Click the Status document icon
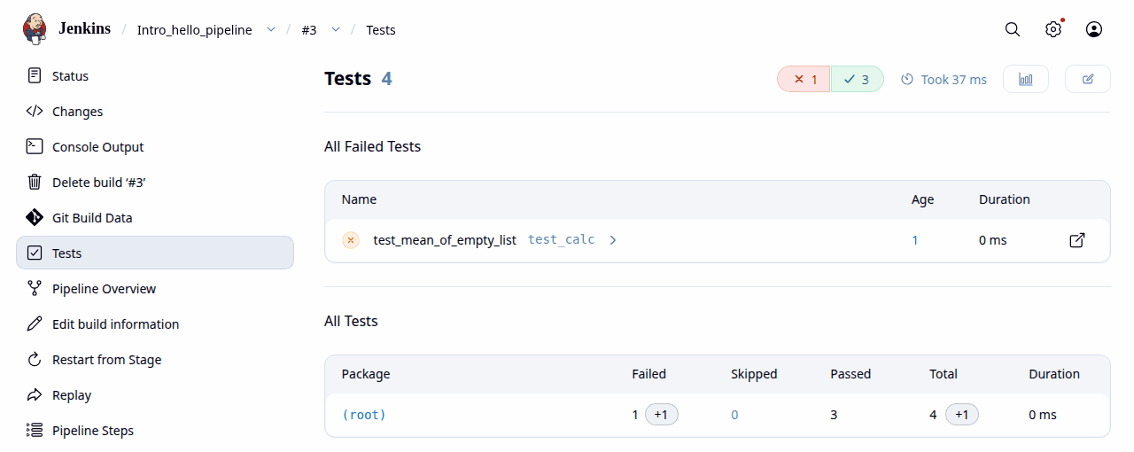This screenshot has width=1134, height=452. [35, 75]
